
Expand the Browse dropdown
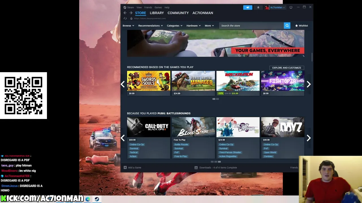(x=128, y=26)
